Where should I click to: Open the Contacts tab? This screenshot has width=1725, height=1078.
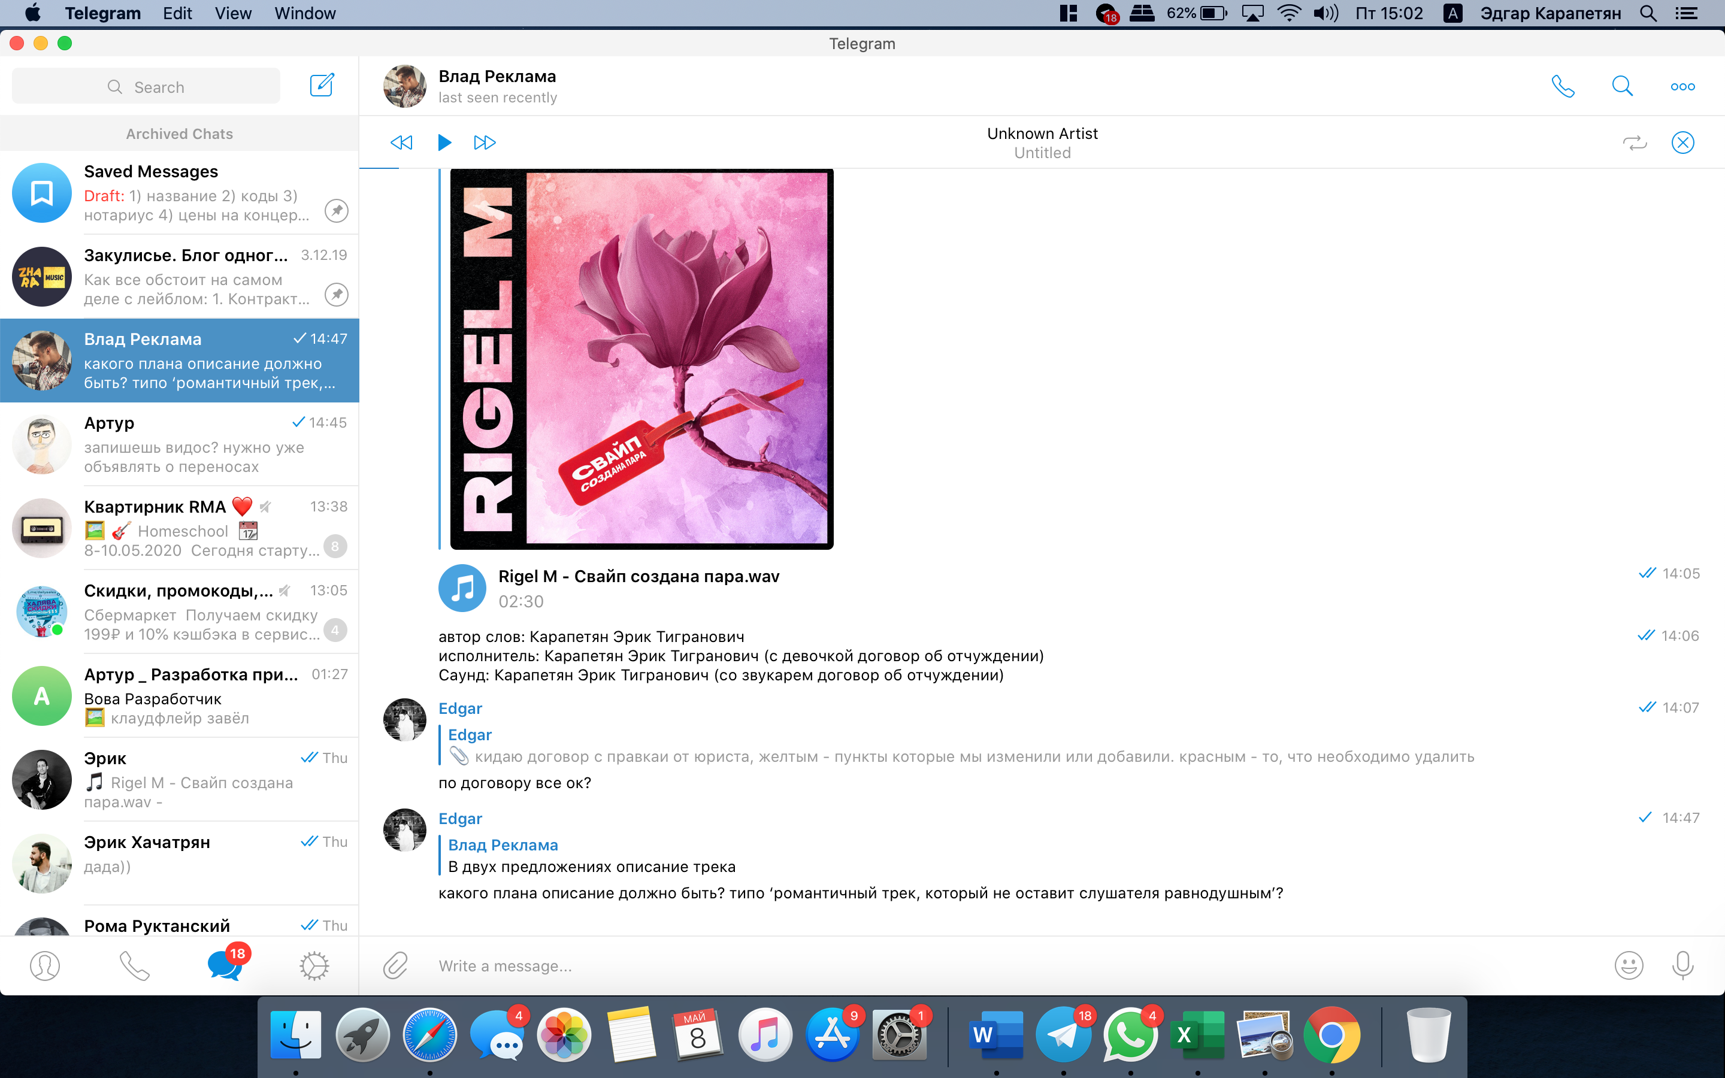[45, 966]
